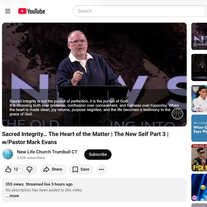This screenshot has width=207, height=207.
Task: Open the three-dot more actions menu
Action: (101, 169)
